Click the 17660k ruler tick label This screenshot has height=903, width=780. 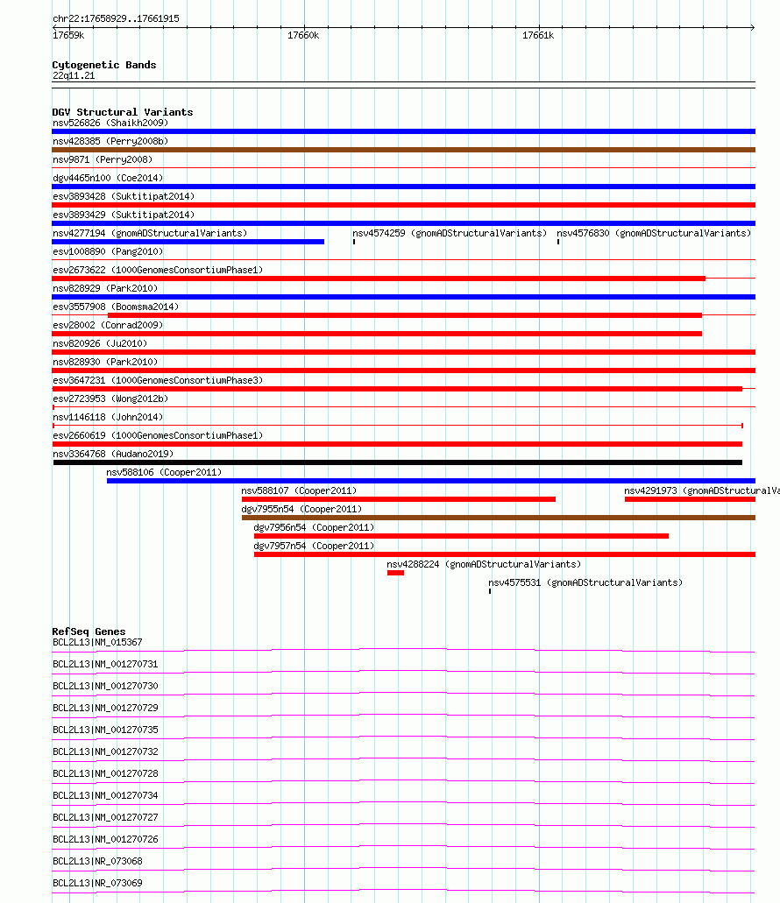pos(303,36)
